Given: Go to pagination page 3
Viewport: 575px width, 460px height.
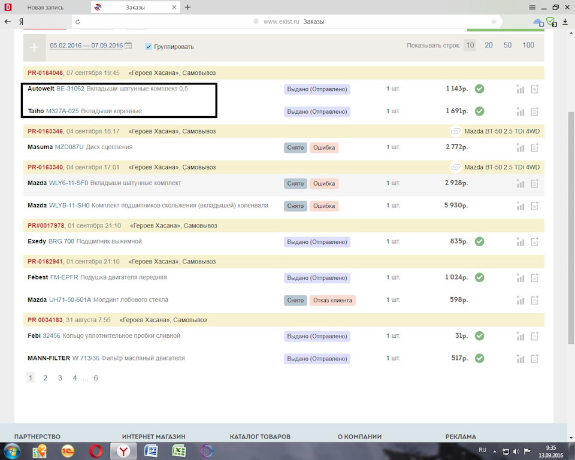Looking at the screenshot, I should (x=60, y=378).
